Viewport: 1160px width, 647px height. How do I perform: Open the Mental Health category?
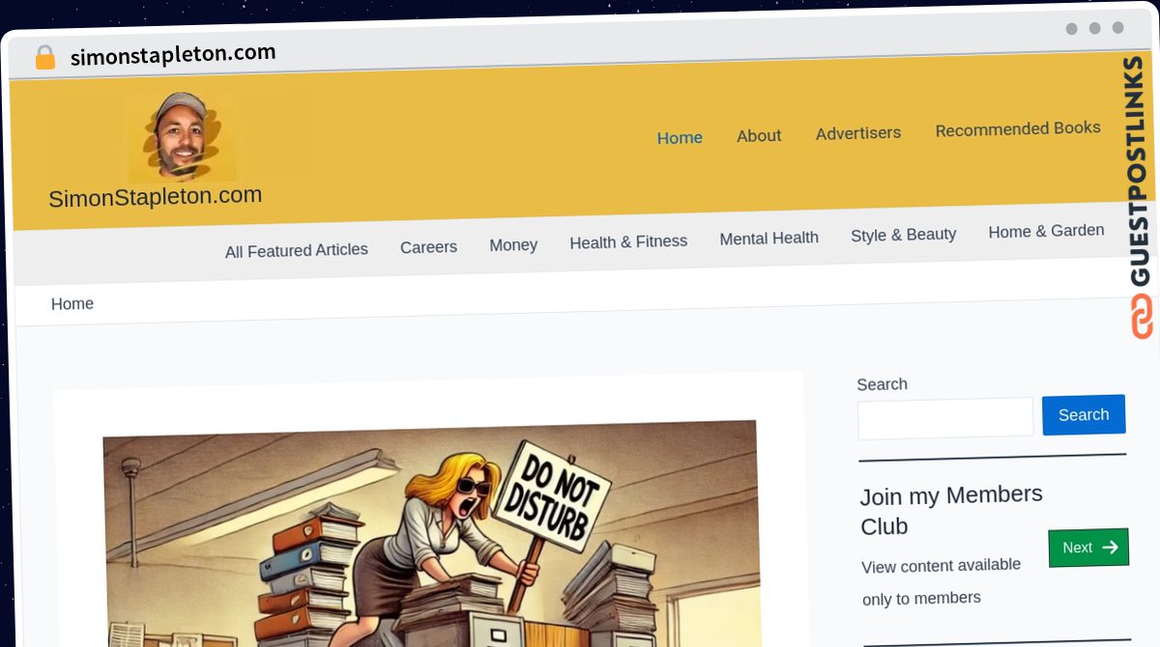tap(768, 239)
